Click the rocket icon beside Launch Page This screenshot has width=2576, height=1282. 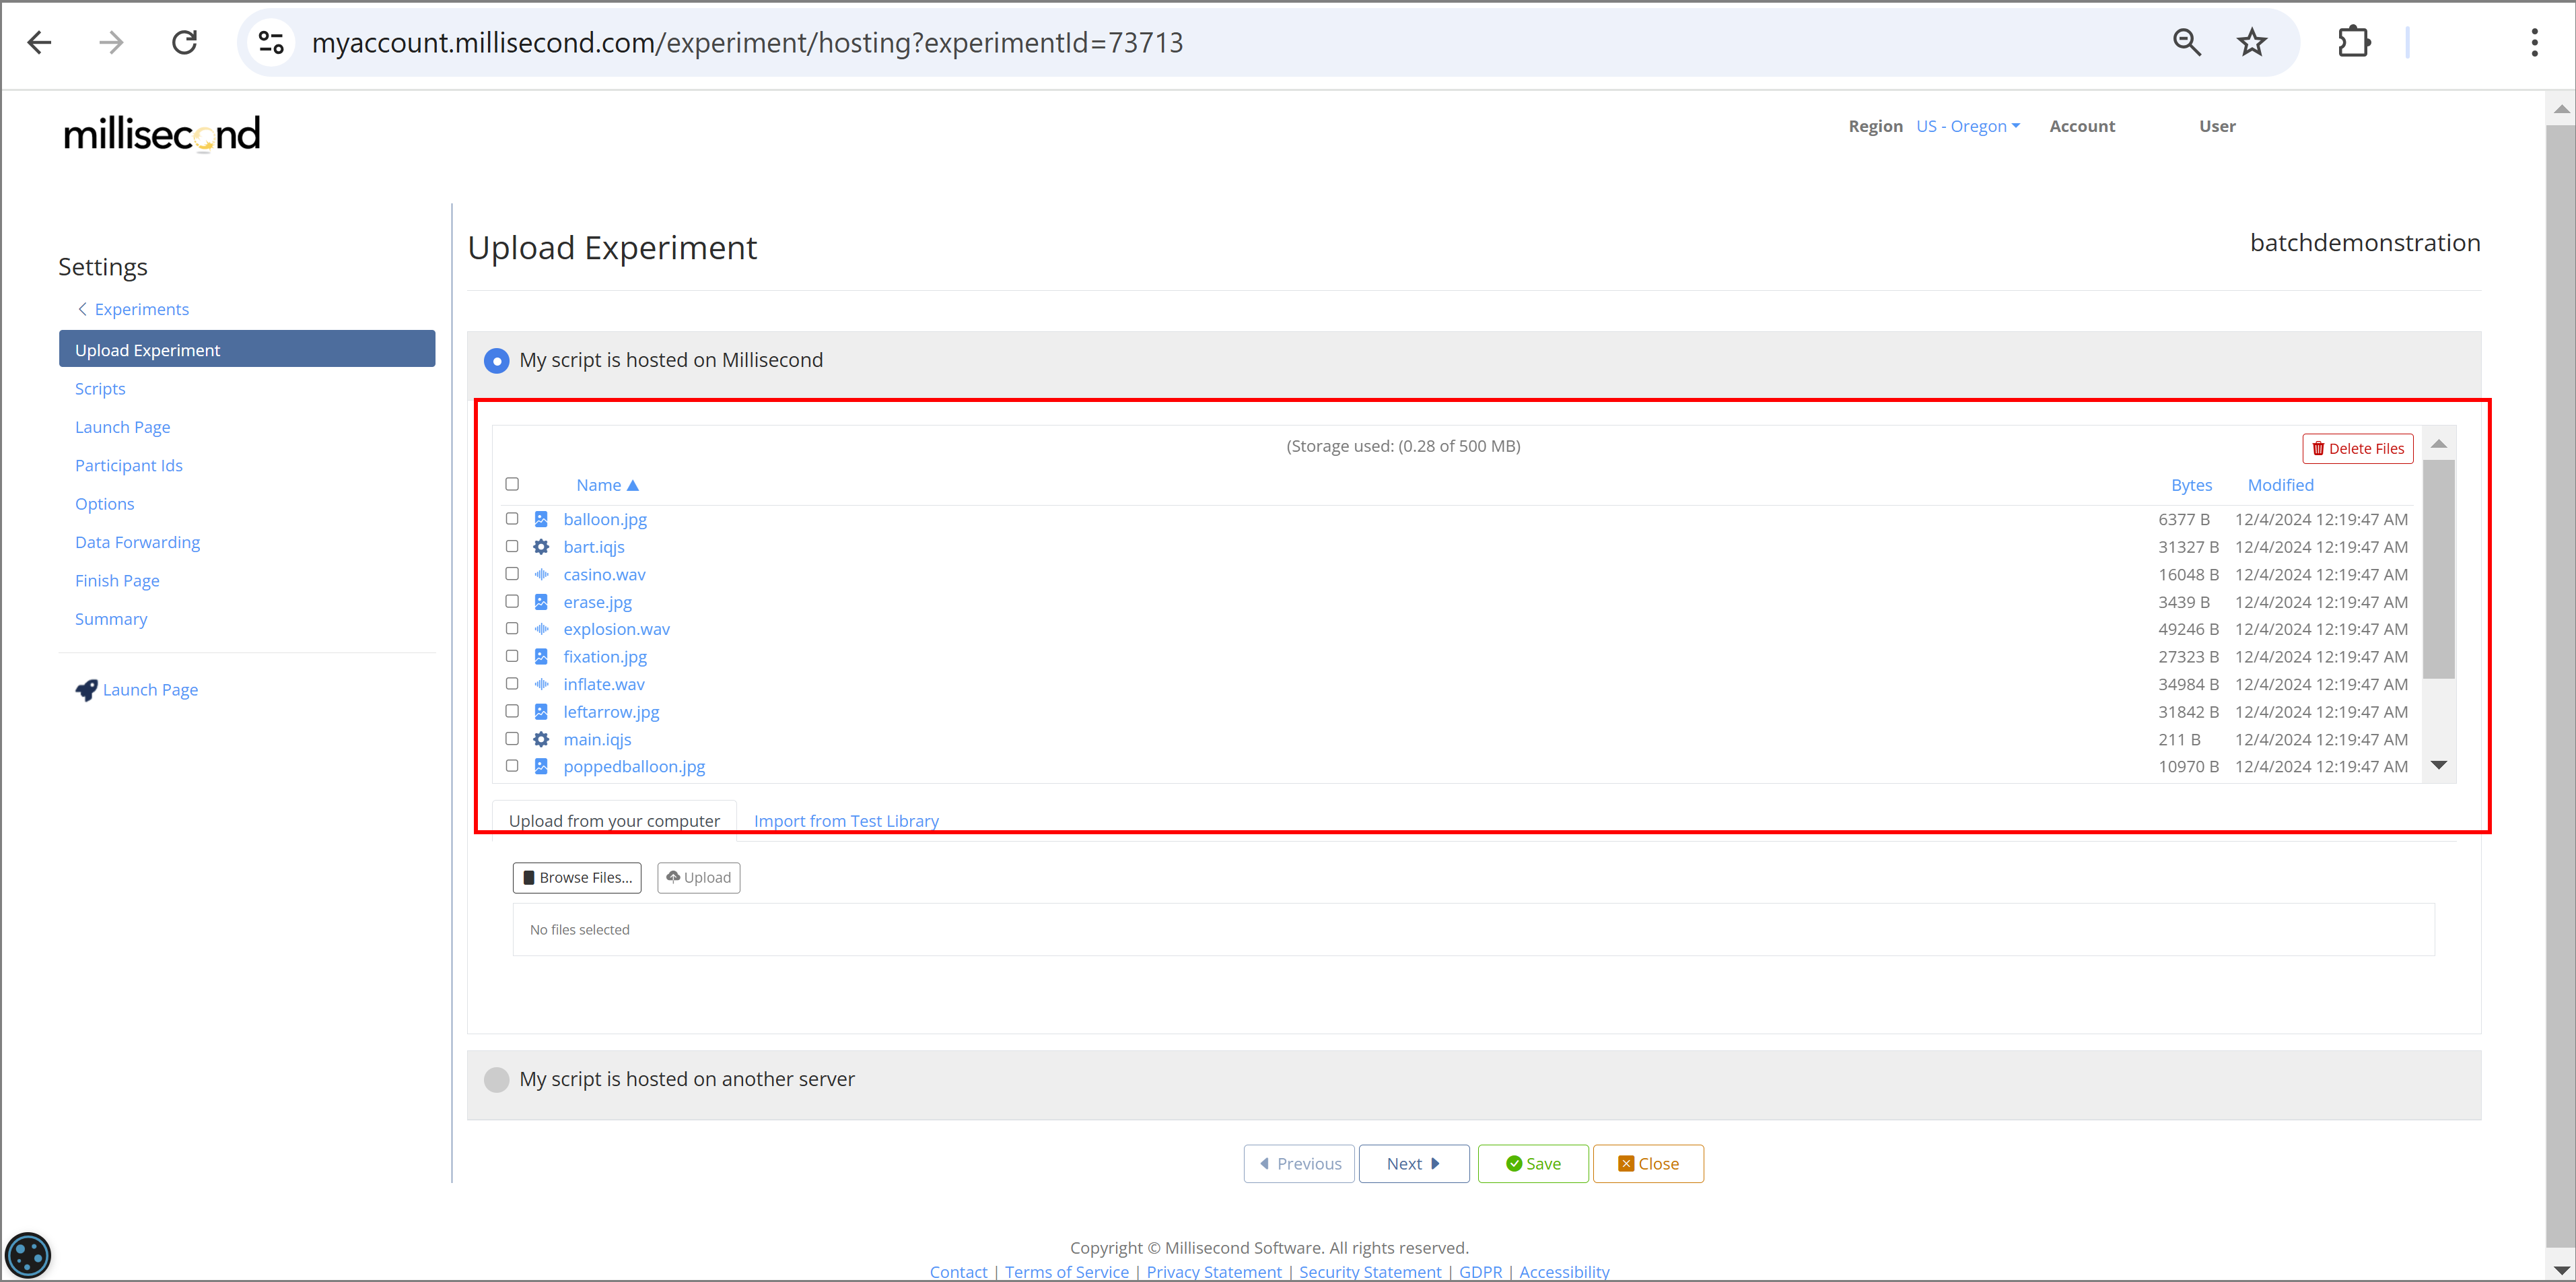[86, 690]
